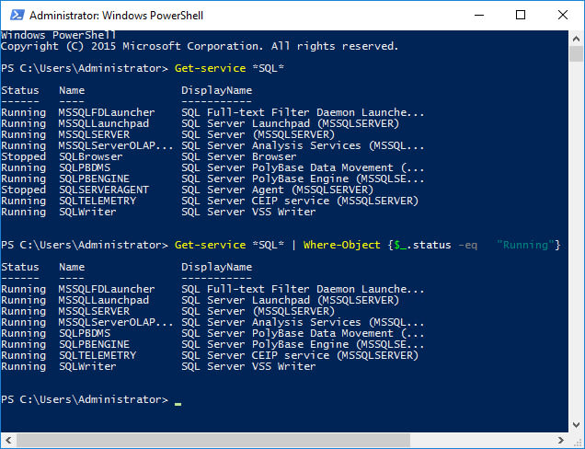585x449 pixels.
Task: Click "Stopped" status beside SQLSERVERAGENT
Action: coord(24,190)
